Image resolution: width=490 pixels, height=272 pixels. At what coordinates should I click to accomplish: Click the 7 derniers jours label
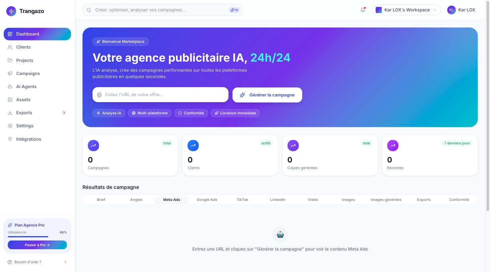pyautogui.click(x=457, y=143)
